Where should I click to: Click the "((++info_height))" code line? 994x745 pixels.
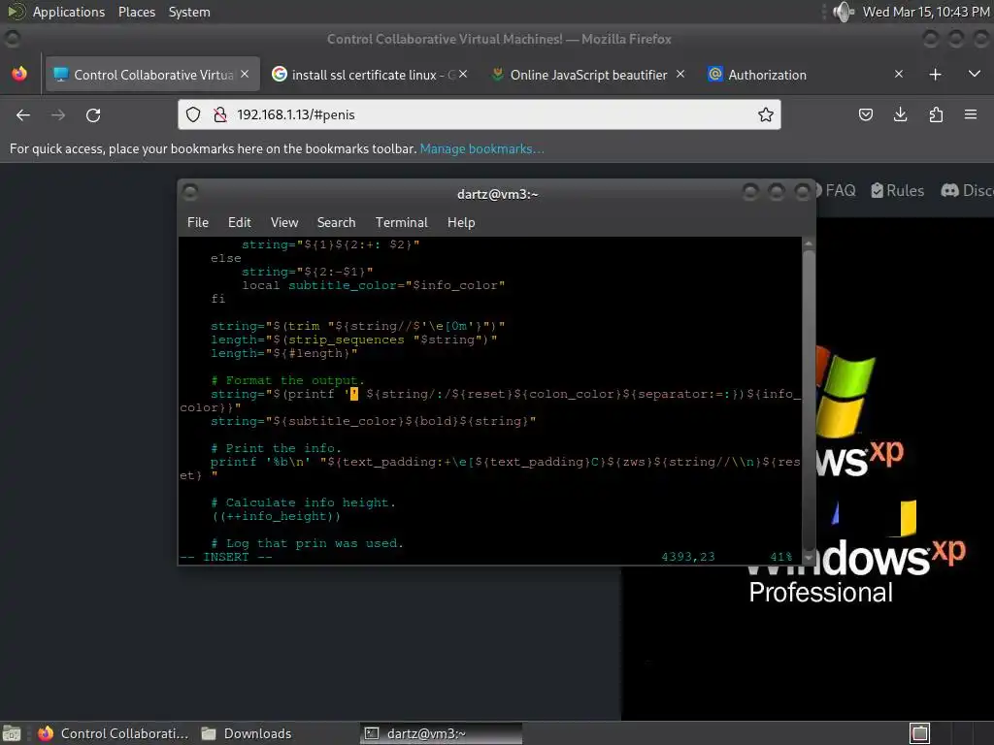276,516
